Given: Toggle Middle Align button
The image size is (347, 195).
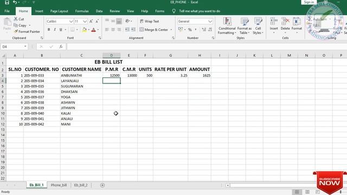Looking at the screenshot, I should (113, 21).
